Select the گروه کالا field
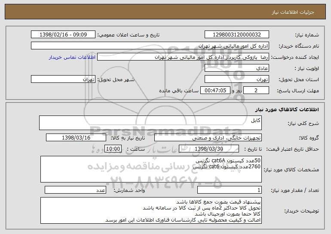Viewport: 331px width, 234px height. pos(208,138)
